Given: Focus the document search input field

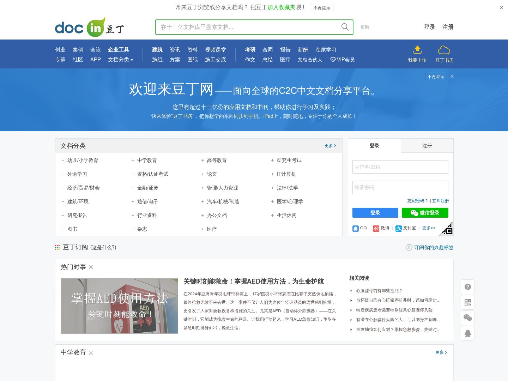Looking at the screenshot, I should coord(249,27).
